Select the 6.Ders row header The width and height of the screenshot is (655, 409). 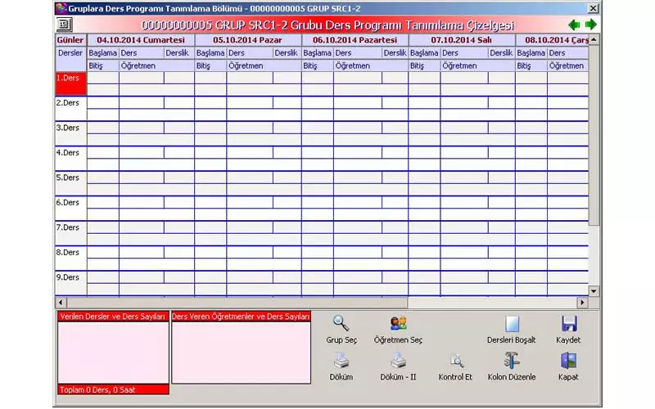(x=70, y=209)
